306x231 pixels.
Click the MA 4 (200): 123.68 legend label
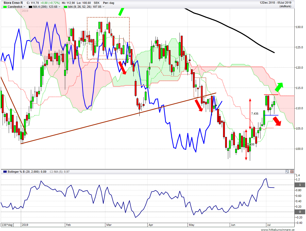pos(45,7)
